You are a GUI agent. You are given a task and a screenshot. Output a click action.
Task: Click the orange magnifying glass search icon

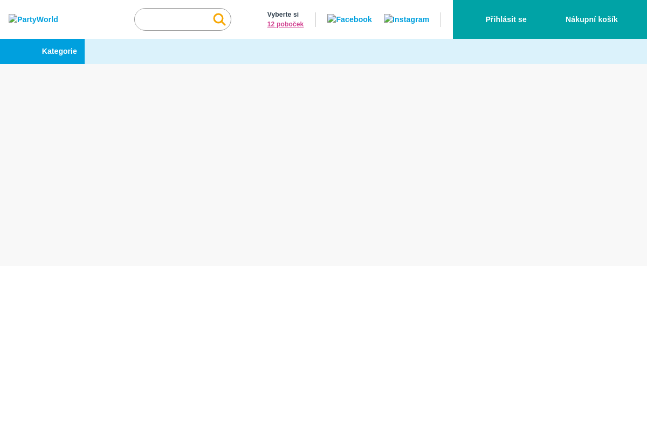tap(219, 19)
